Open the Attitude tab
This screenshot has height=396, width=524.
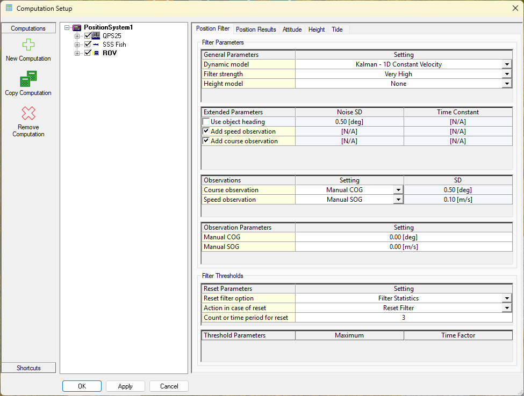point(292,30)
